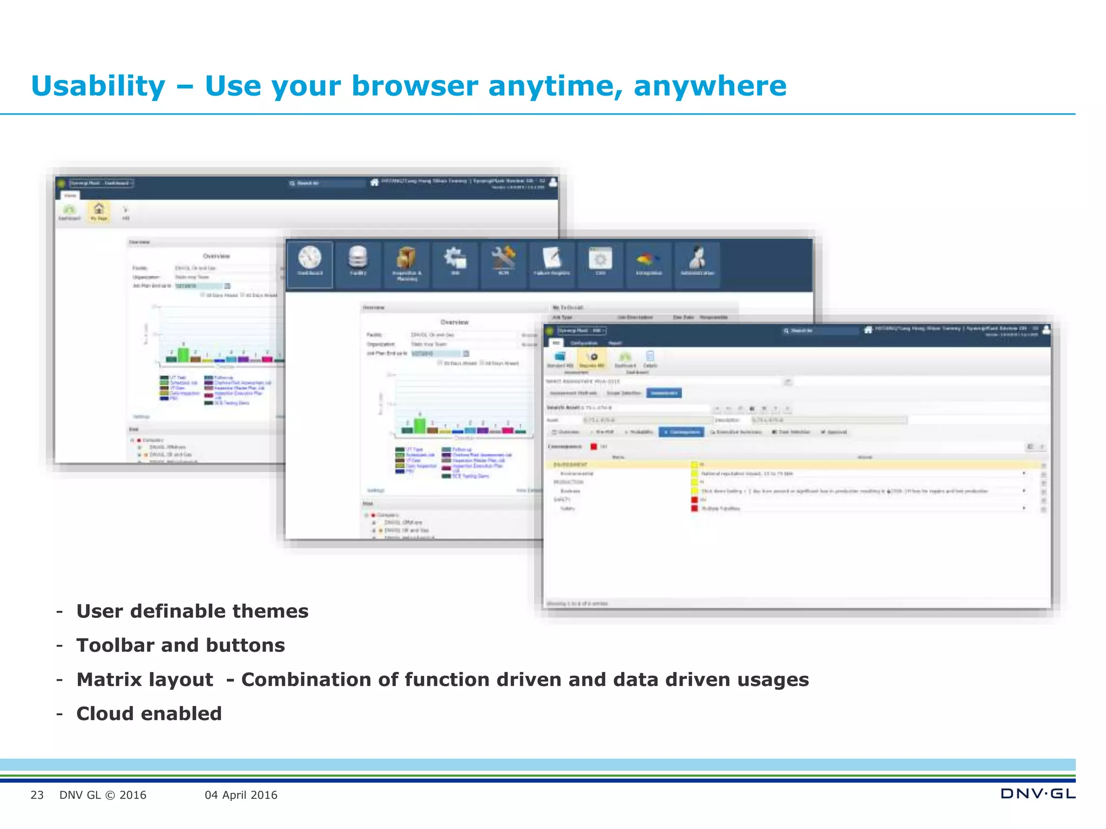Click the Settings link under left chart
The image size is (1106, 829).
coord(141,417)
